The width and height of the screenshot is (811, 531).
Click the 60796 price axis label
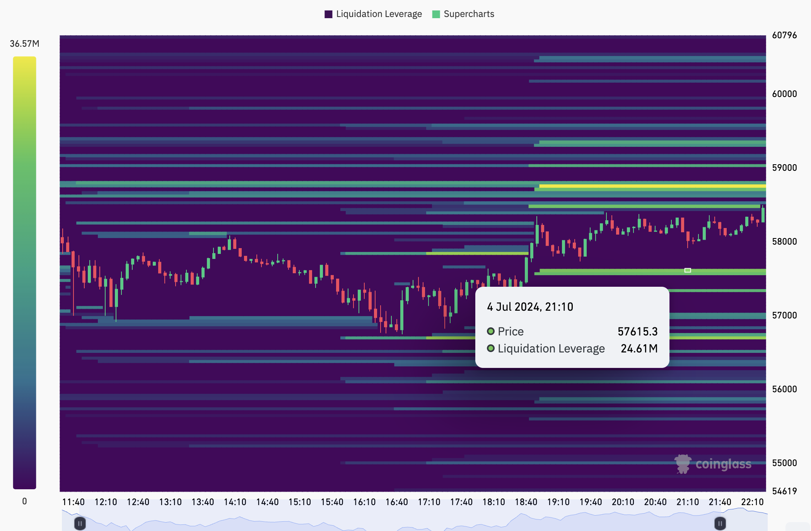(x=784, y=35)
